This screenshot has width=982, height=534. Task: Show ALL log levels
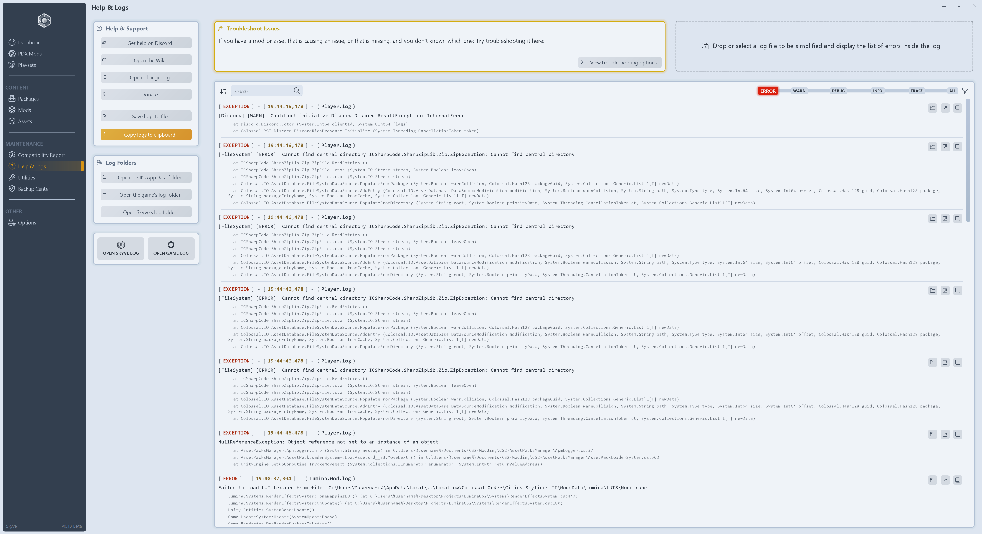pyautogui.click(x=952, y=91)
